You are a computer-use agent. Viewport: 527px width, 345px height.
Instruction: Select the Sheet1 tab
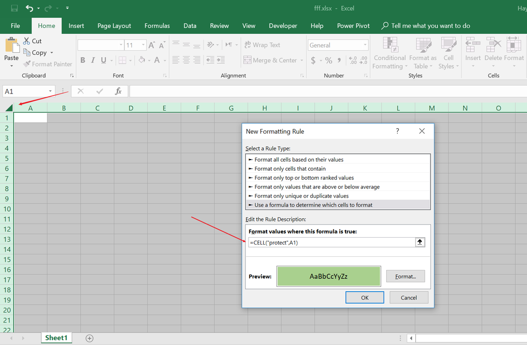tap(56, 338)
